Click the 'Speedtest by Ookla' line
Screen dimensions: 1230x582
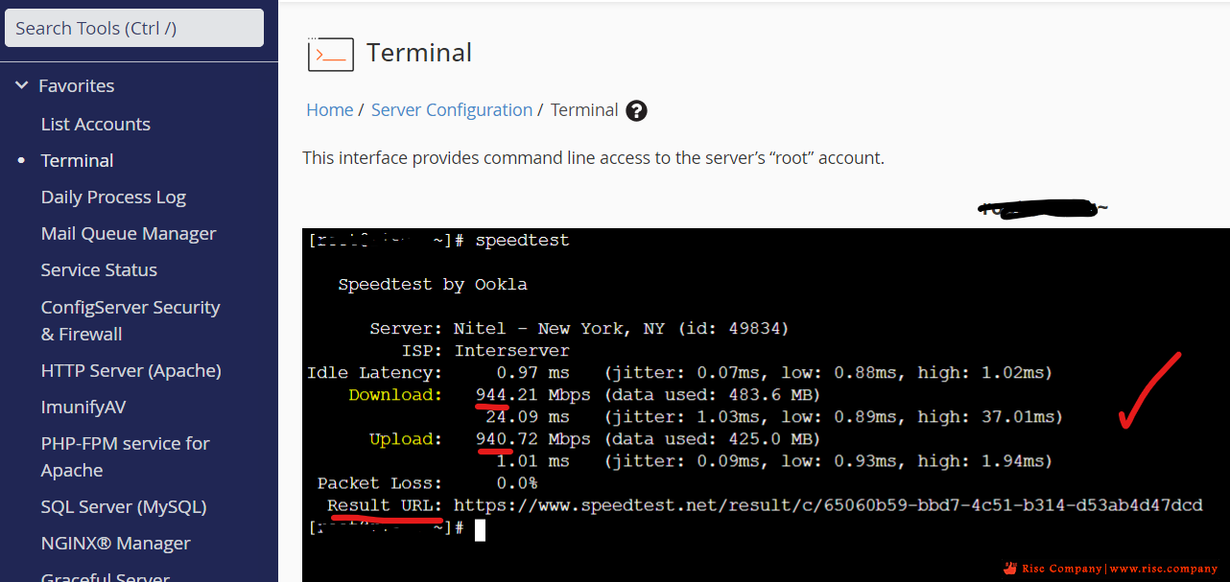(x=433, y=284)
